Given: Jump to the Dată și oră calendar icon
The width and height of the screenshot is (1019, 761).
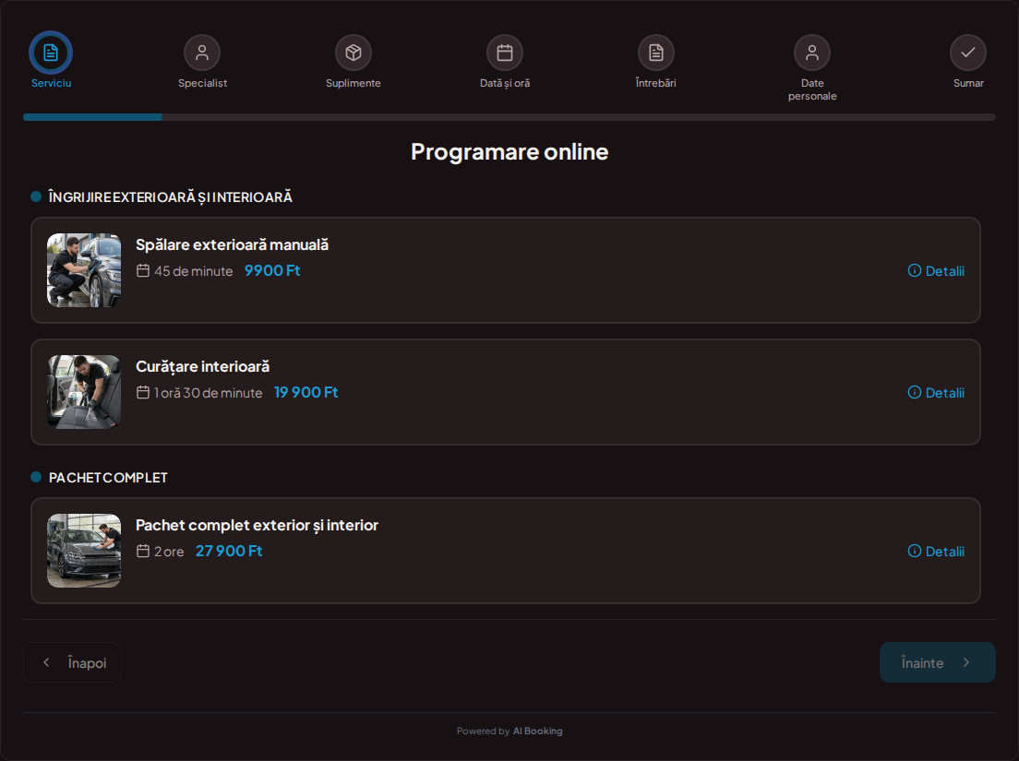Looking at the screenshot, I should point(505,53).
